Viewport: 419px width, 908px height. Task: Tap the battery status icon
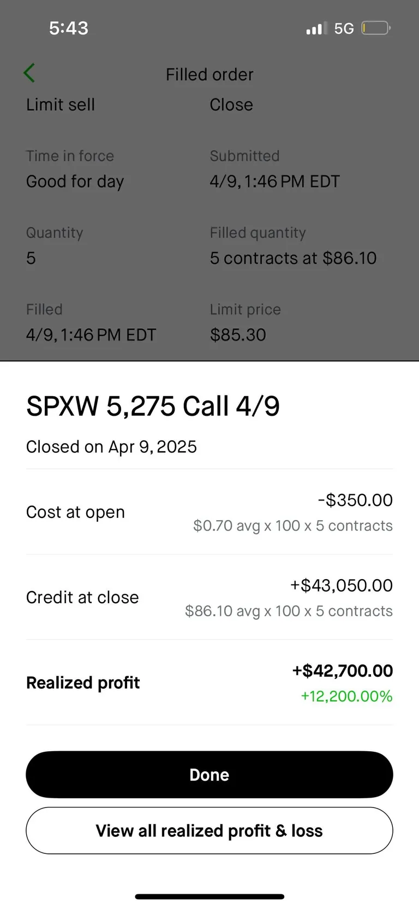[375, 28]
